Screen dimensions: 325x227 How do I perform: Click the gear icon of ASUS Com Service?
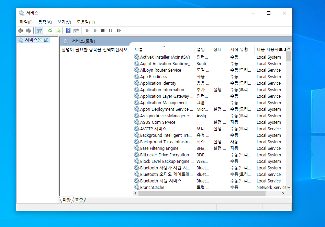[x=137, y=122]
